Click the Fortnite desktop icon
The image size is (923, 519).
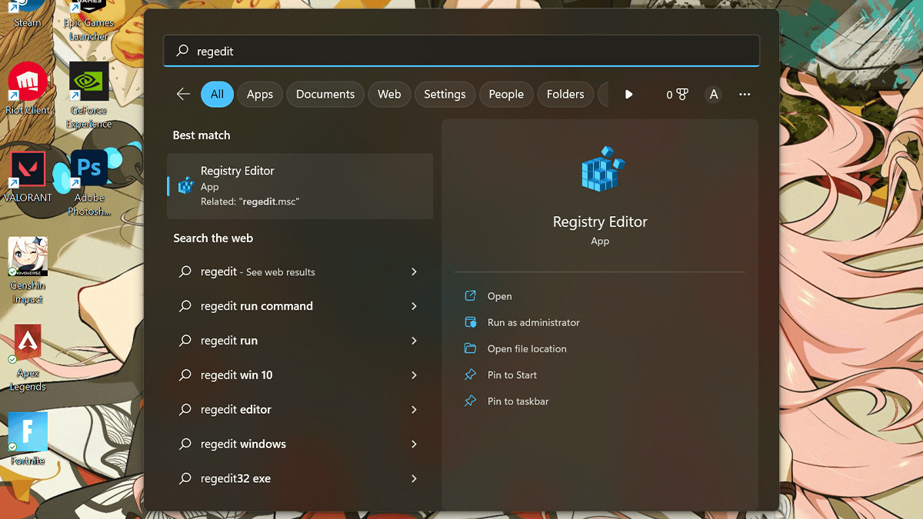pos(28,433)
